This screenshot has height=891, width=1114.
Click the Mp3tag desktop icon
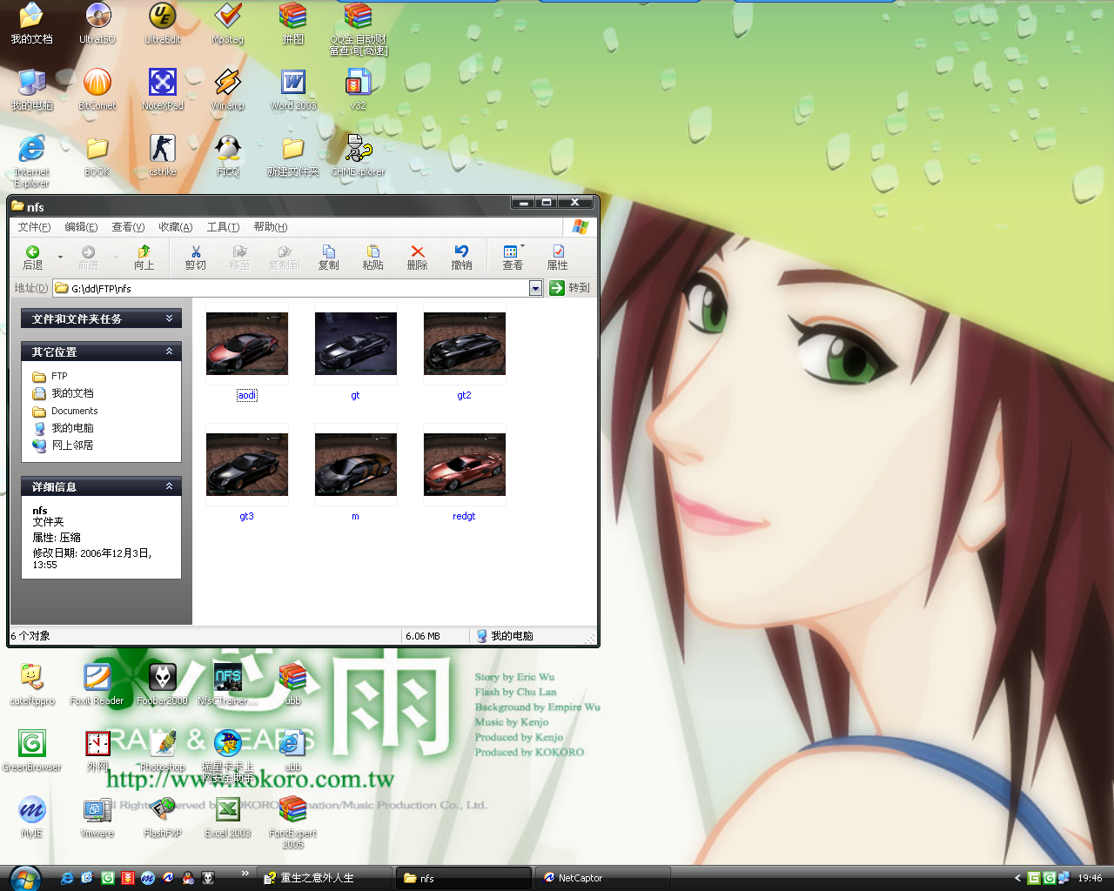click(x=227, y=23)
